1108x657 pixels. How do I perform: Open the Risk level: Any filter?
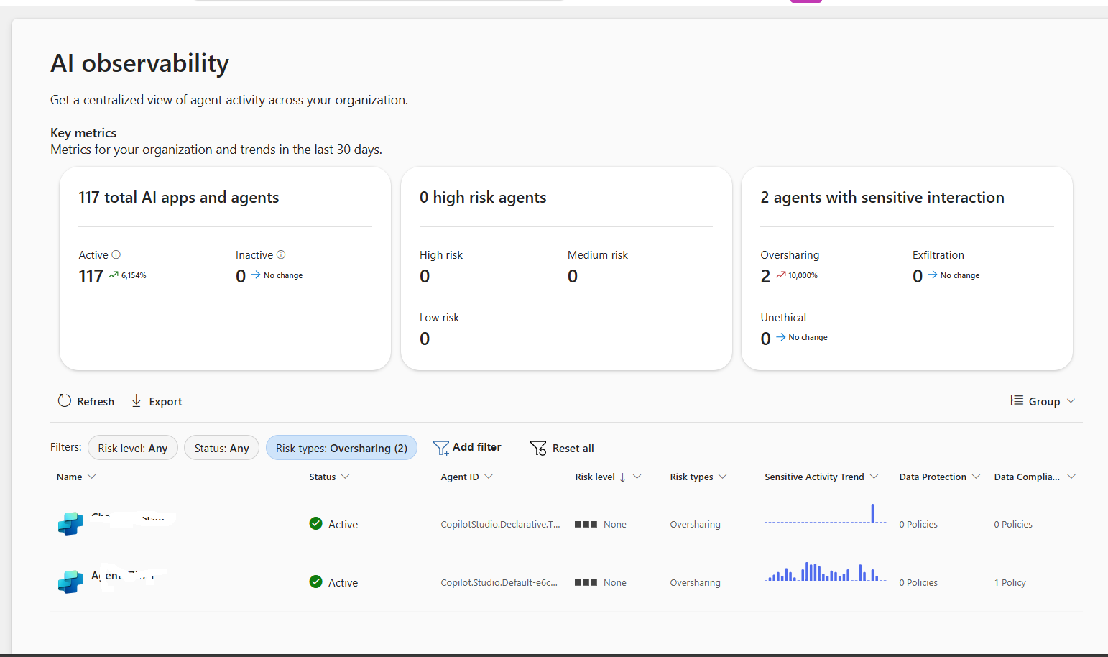[x=133, y=448]
